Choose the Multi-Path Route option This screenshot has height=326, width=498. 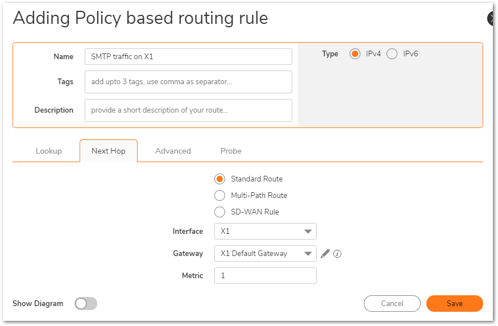point(219,195)
